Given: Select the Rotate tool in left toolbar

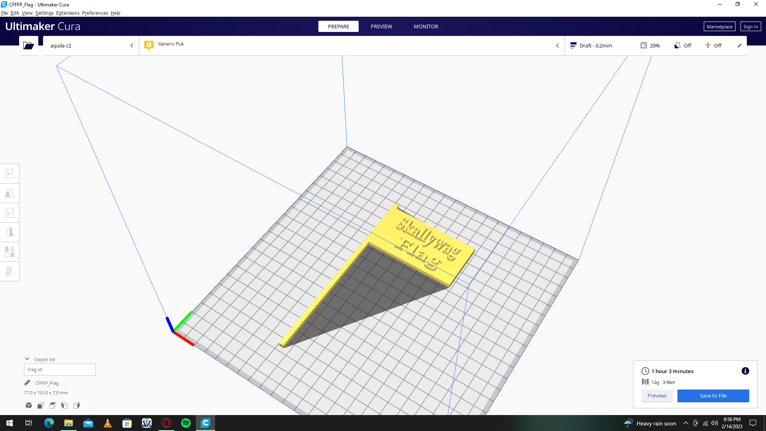Looking at the screenshot, I should click(10, 213).
